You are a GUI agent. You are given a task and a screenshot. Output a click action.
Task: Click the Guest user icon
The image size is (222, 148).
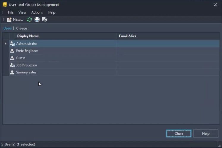pyautogui.click(x=12, y=58)
